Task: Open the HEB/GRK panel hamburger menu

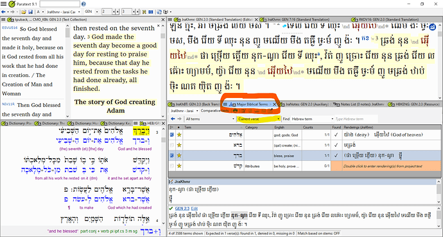Action: tap(135, 123)
